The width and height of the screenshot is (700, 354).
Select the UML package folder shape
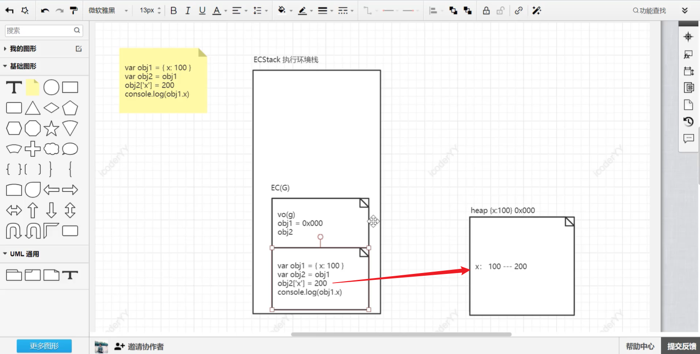14,275
